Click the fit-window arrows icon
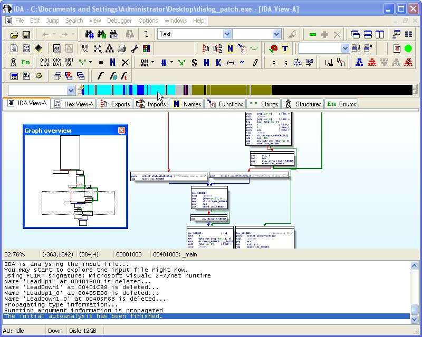 point(98,48)
